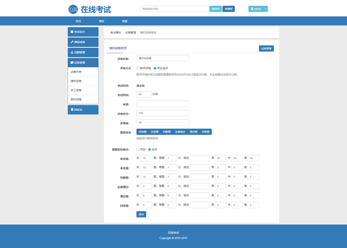347x248 pixels.
Task: Select the 问答题 question type tag
Action: point(206,131)
